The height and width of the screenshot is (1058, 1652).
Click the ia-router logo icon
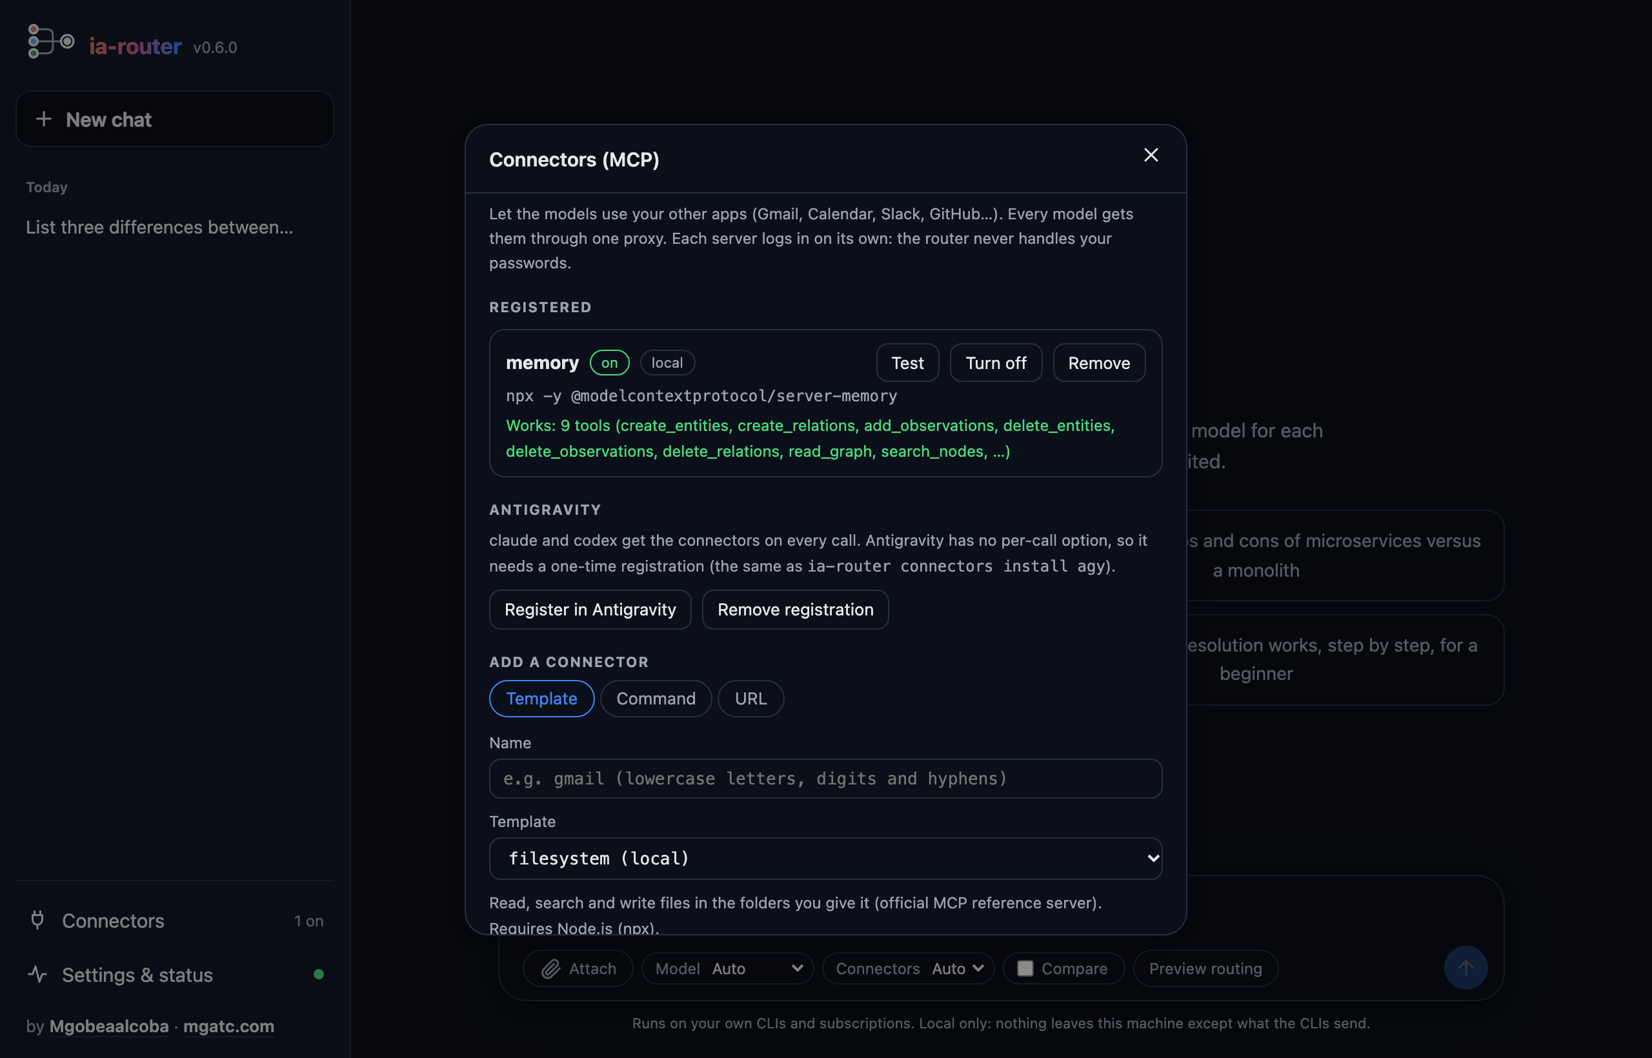point(50,41)
